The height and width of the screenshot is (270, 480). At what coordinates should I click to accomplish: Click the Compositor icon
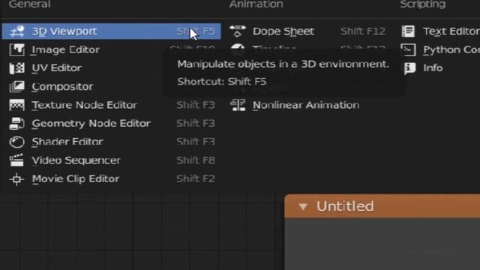coord(16,87)
